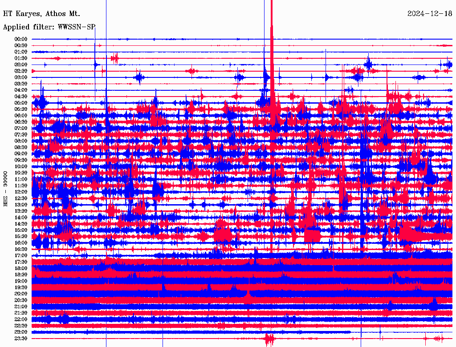Click the 11:00 time label
The height and width of the screenshot is (347, 456).
(21, 179)
